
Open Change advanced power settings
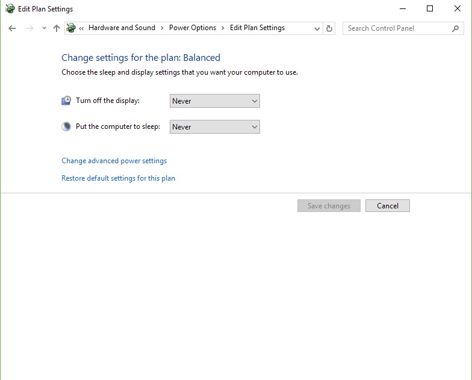pyautogui.click(x=114, y=161)
